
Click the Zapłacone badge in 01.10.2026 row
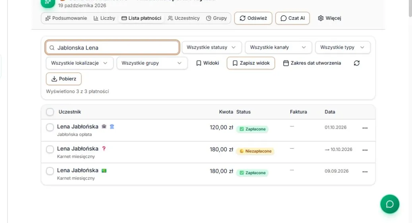[253, 129]
